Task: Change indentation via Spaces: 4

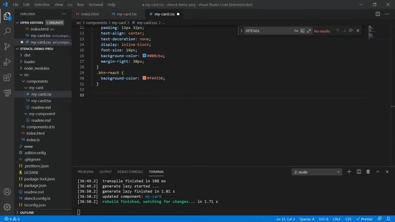Action: click(307, 220)
